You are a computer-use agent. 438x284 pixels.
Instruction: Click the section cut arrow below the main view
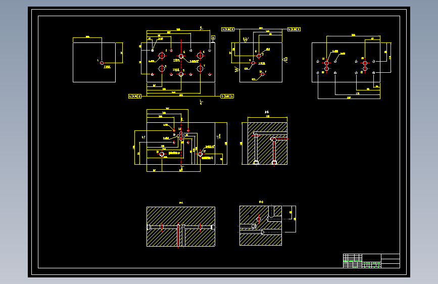[201, 102]
